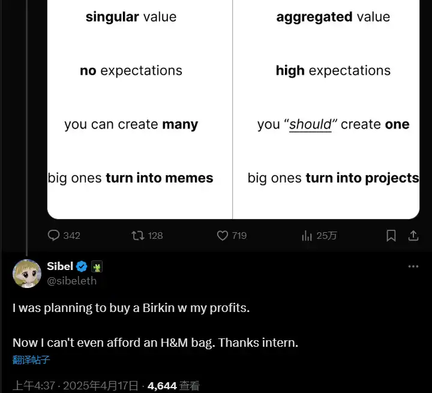The width and height of the screenshot is (432, 393).
Task: Click the blue verified badge beside Sibel
Action: coord(82,266)
